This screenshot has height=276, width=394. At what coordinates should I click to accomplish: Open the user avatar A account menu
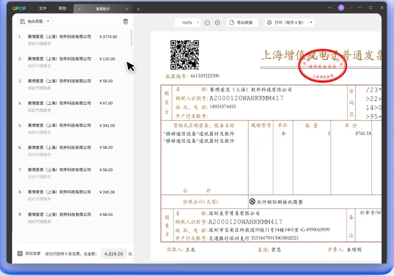tap(341, 8)
